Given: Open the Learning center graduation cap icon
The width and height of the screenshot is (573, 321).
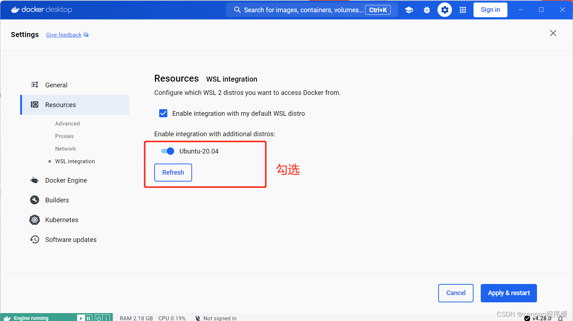Looking at the screenshot, I should point(409,10).
